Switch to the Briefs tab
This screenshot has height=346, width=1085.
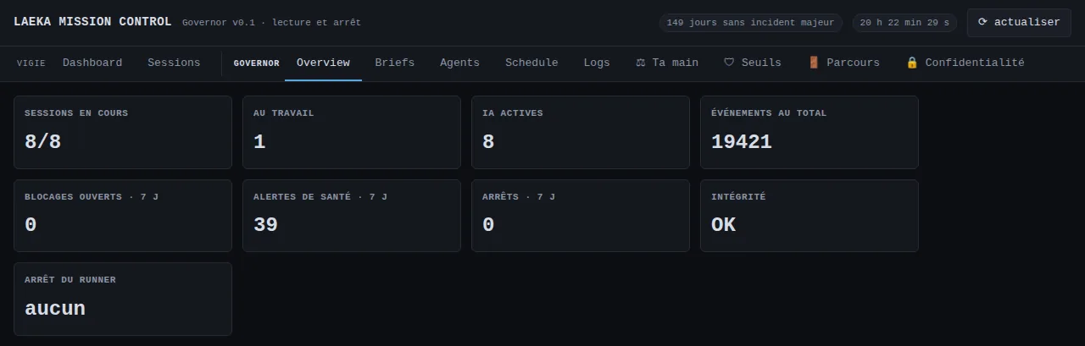[395, 63]
